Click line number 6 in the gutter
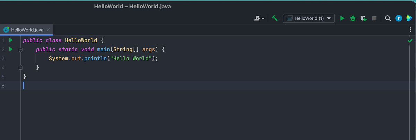Screen dimensions: 416x140 3,86
